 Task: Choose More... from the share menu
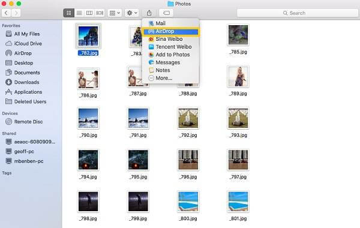[x=170, y=78]
